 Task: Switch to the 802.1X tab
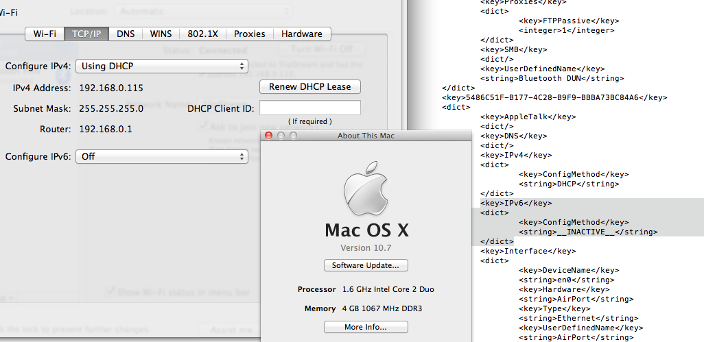pos(202,34)
